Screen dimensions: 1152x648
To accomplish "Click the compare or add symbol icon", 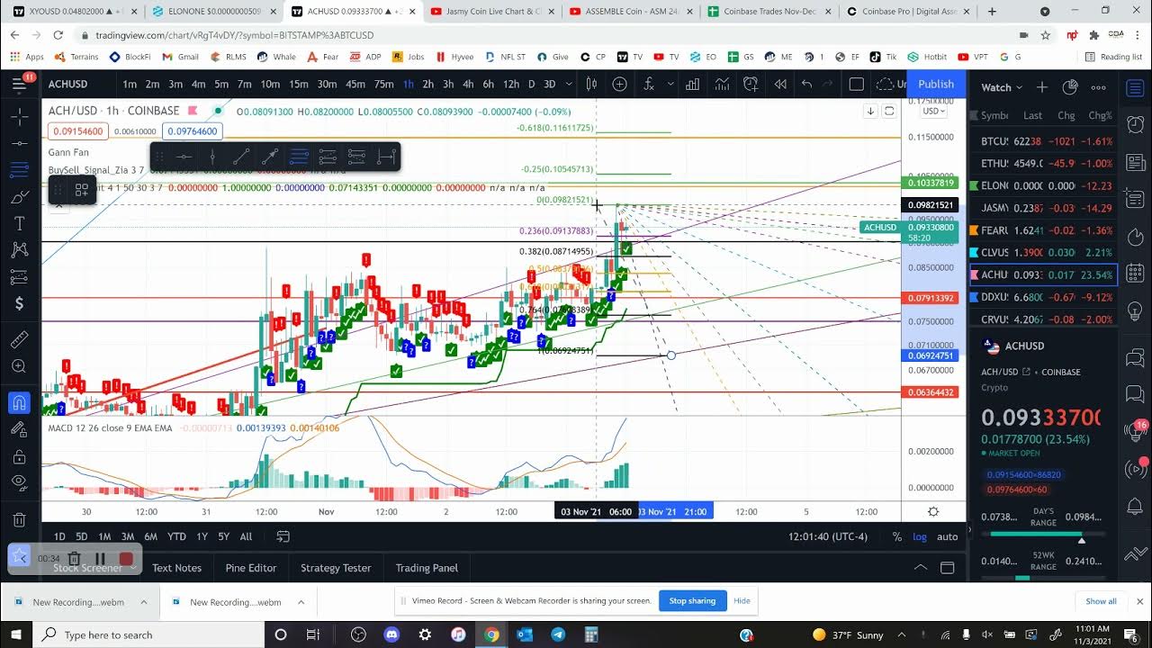I will click(x=620, y=85).
